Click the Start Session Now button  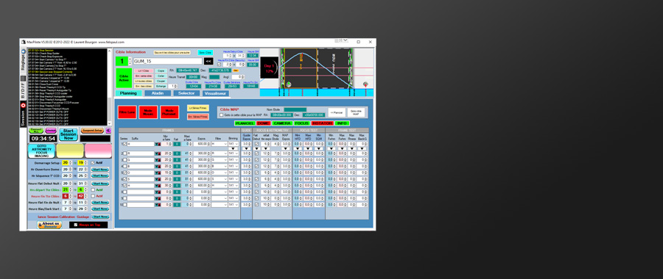(68, 134)
